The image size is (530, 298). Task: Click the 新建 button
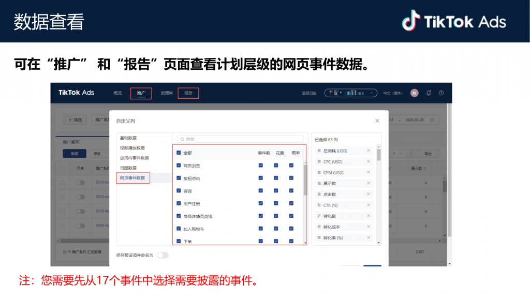click(x=75, y=153)
